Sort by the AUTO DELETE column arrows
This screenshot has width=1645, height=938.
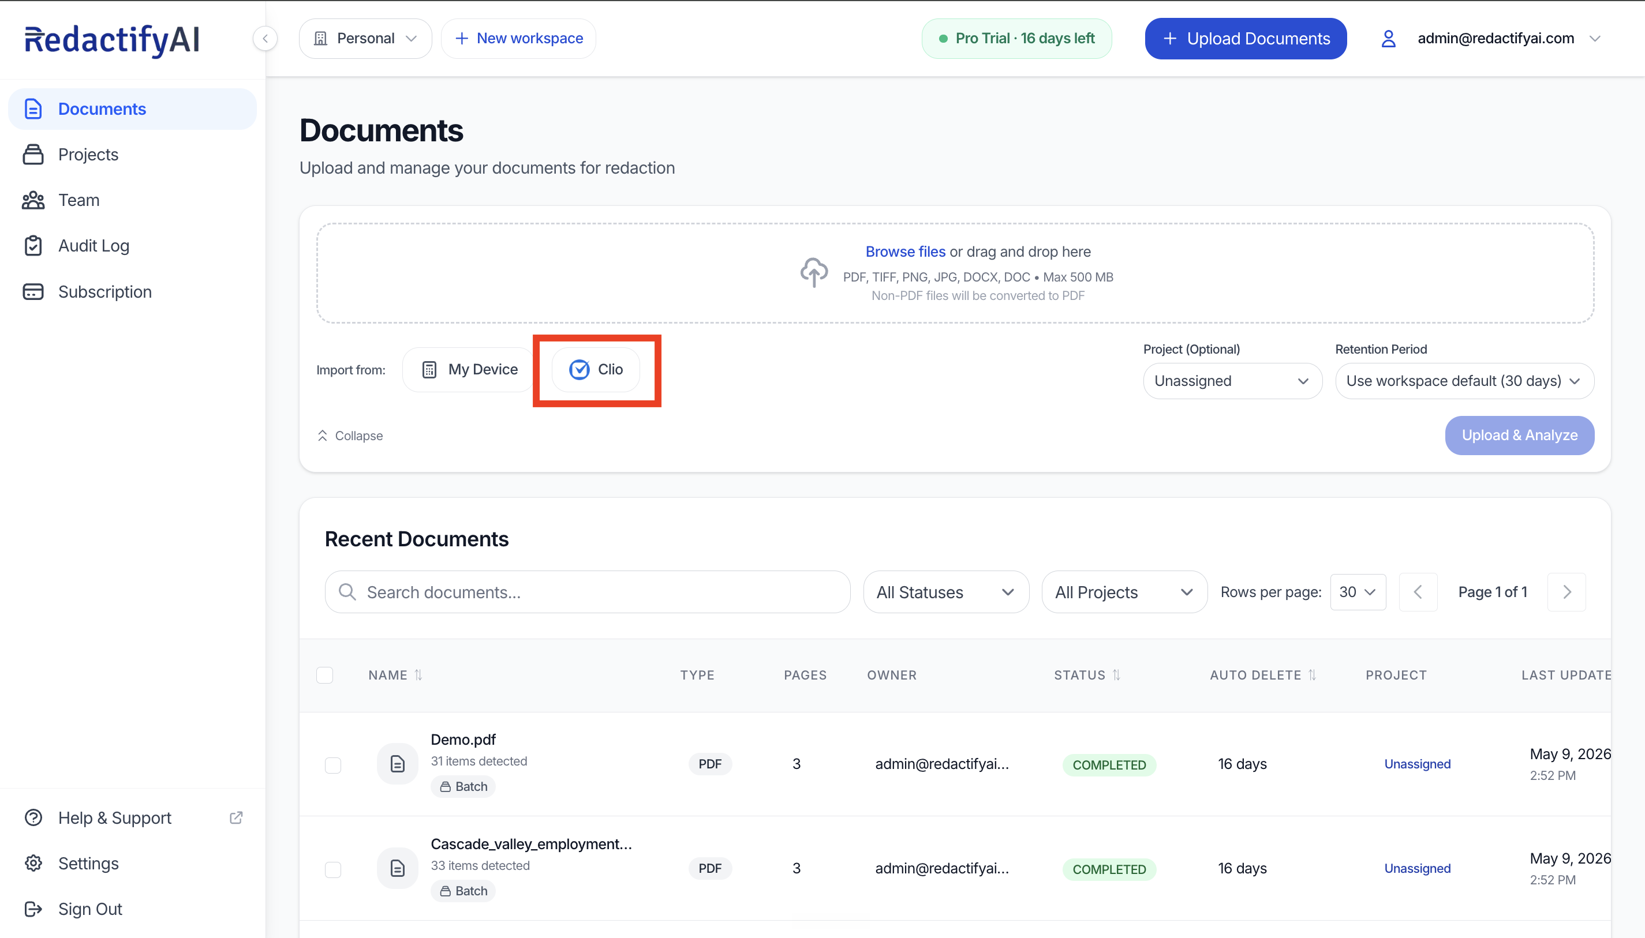tap(1313, 675)
